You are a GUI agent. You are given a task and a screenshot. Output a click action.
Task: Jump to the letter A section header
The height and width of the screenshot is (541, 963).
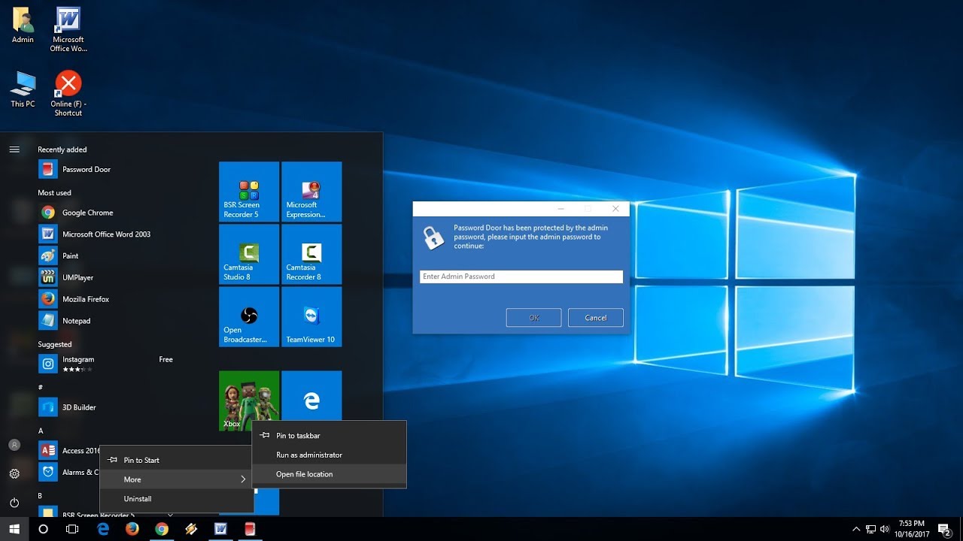coord(41,431)
